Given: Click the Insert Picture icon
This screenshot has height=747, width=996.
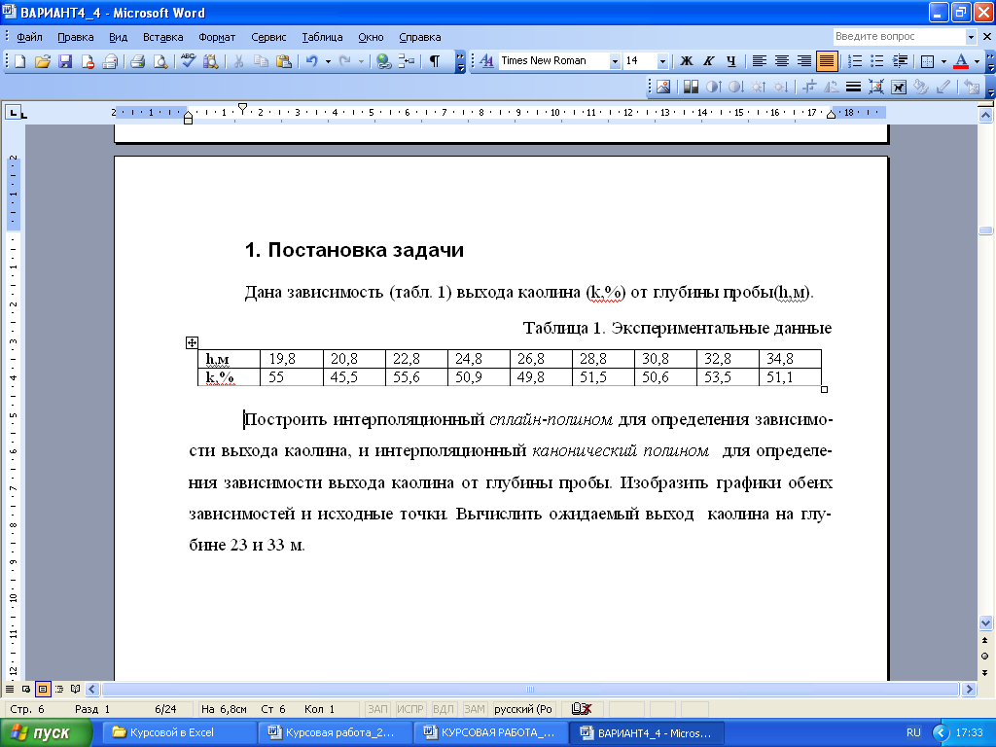Looking at the screenshot, I should 662,87.
